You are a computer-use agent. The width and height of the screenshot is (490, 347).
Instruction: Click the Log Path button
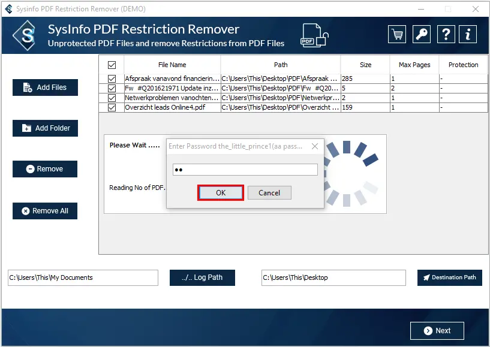[x=202, y=277]
